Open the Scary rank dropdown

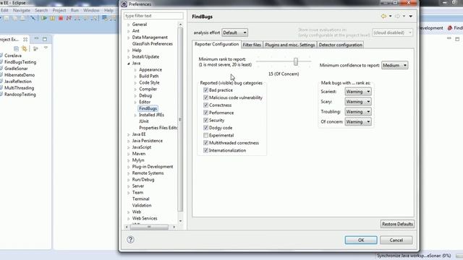pyautogui.click(x=358, y=102)
